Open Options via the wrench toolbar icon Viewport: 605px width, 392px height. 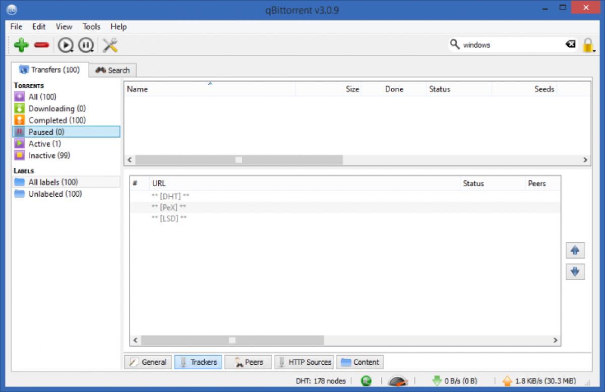tap(109, 45)
